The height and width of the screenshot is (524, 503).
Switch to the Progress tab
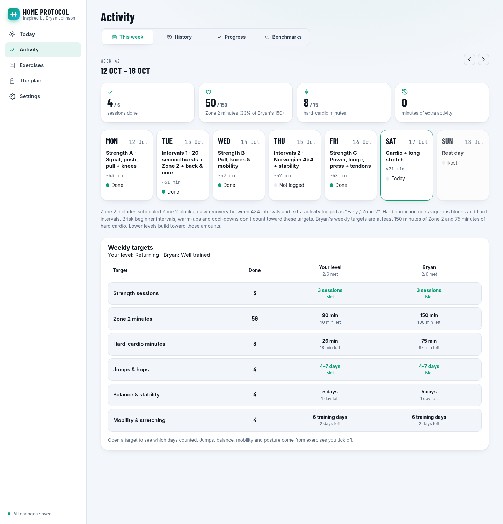tap(231, 37)
